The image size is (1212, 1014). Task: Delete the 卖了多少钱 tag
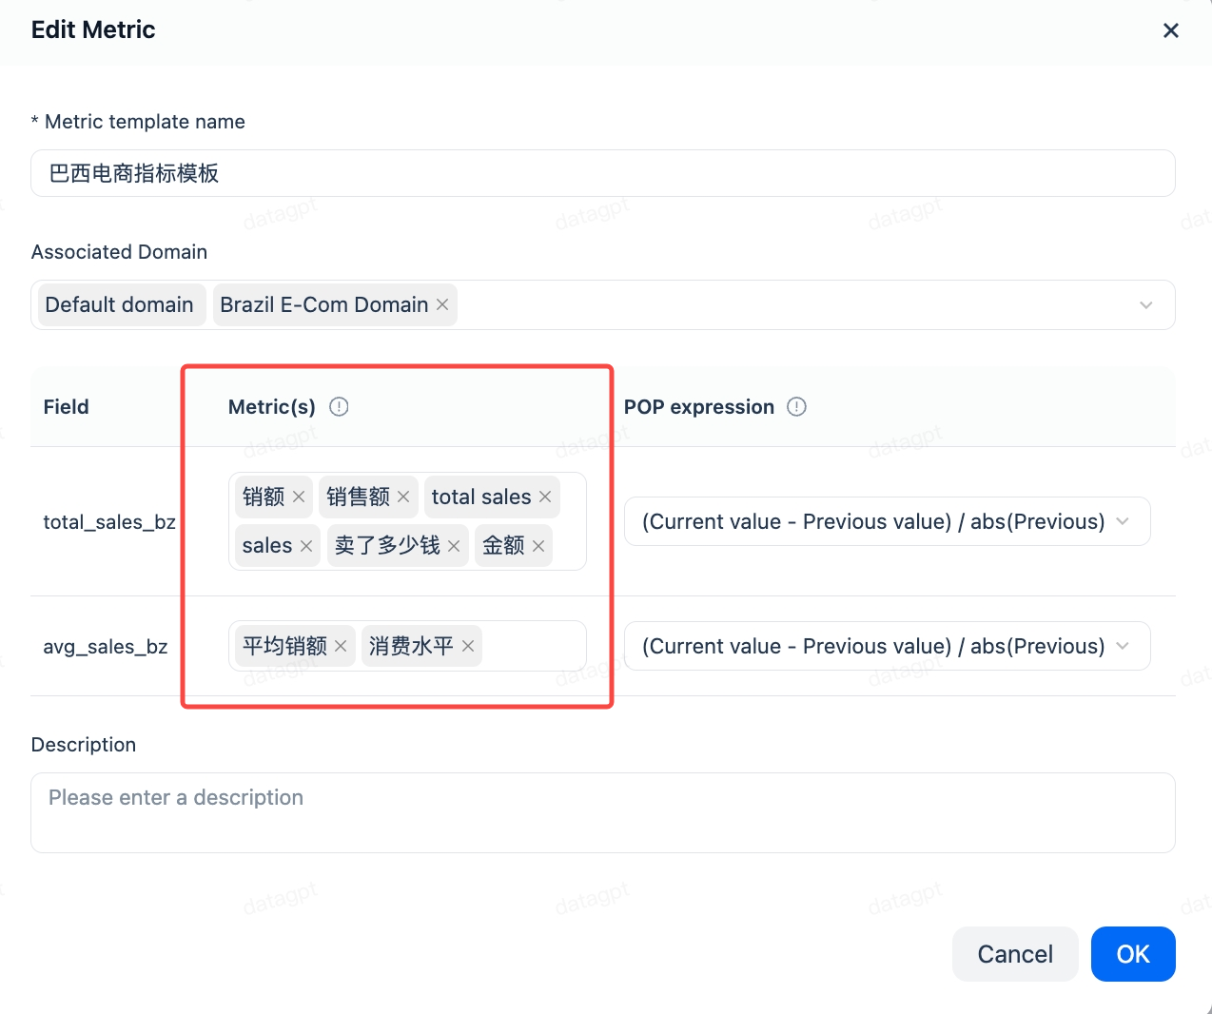tap(454, 546)
